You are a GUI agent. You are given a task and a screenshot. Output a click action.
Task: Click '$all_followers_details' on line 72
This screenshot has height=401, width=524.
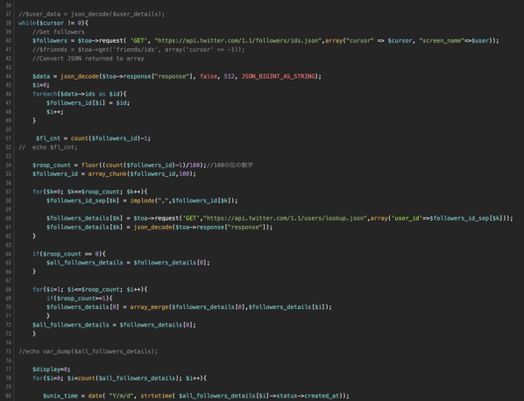(70, 325)
